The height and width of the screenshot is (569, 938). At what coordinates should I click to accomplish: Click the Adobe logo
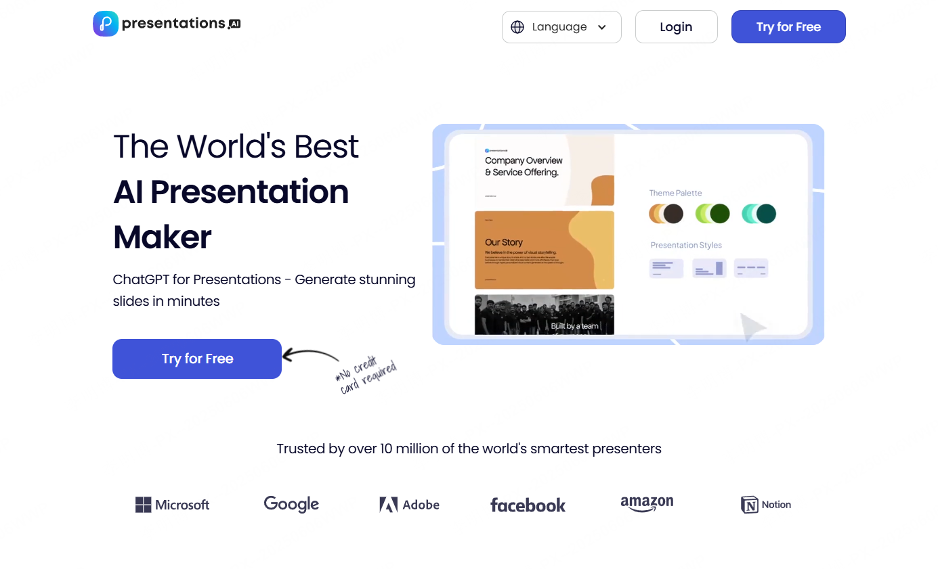click(409, 505)
